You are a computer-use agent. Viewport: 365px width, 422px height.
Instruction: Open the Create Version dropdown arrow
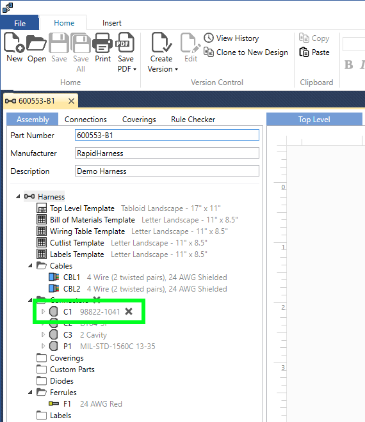tap(176, 70)
